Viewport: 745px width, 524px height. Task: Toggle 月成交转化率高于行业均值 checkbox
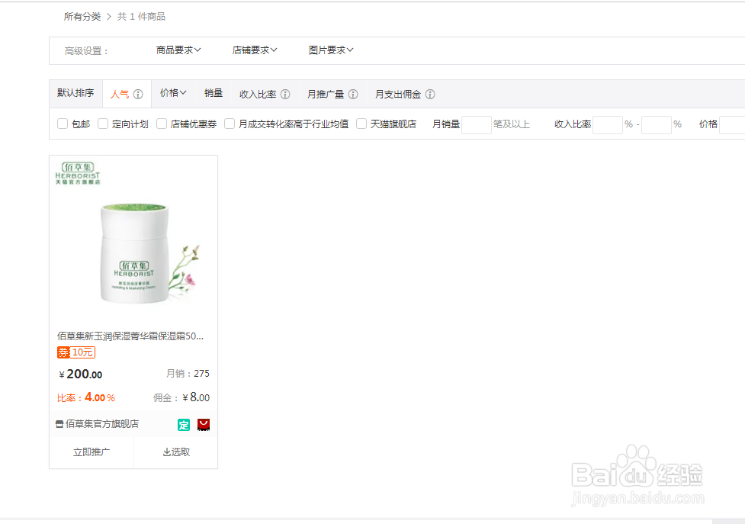(x=230, y=124)
